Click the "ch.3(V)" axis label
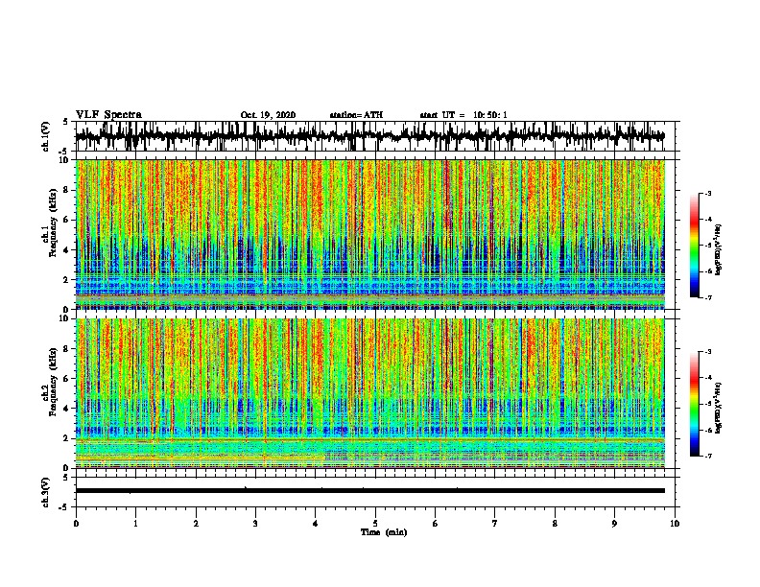The width and height of the screenshot is (760, 587). point(45,492)
